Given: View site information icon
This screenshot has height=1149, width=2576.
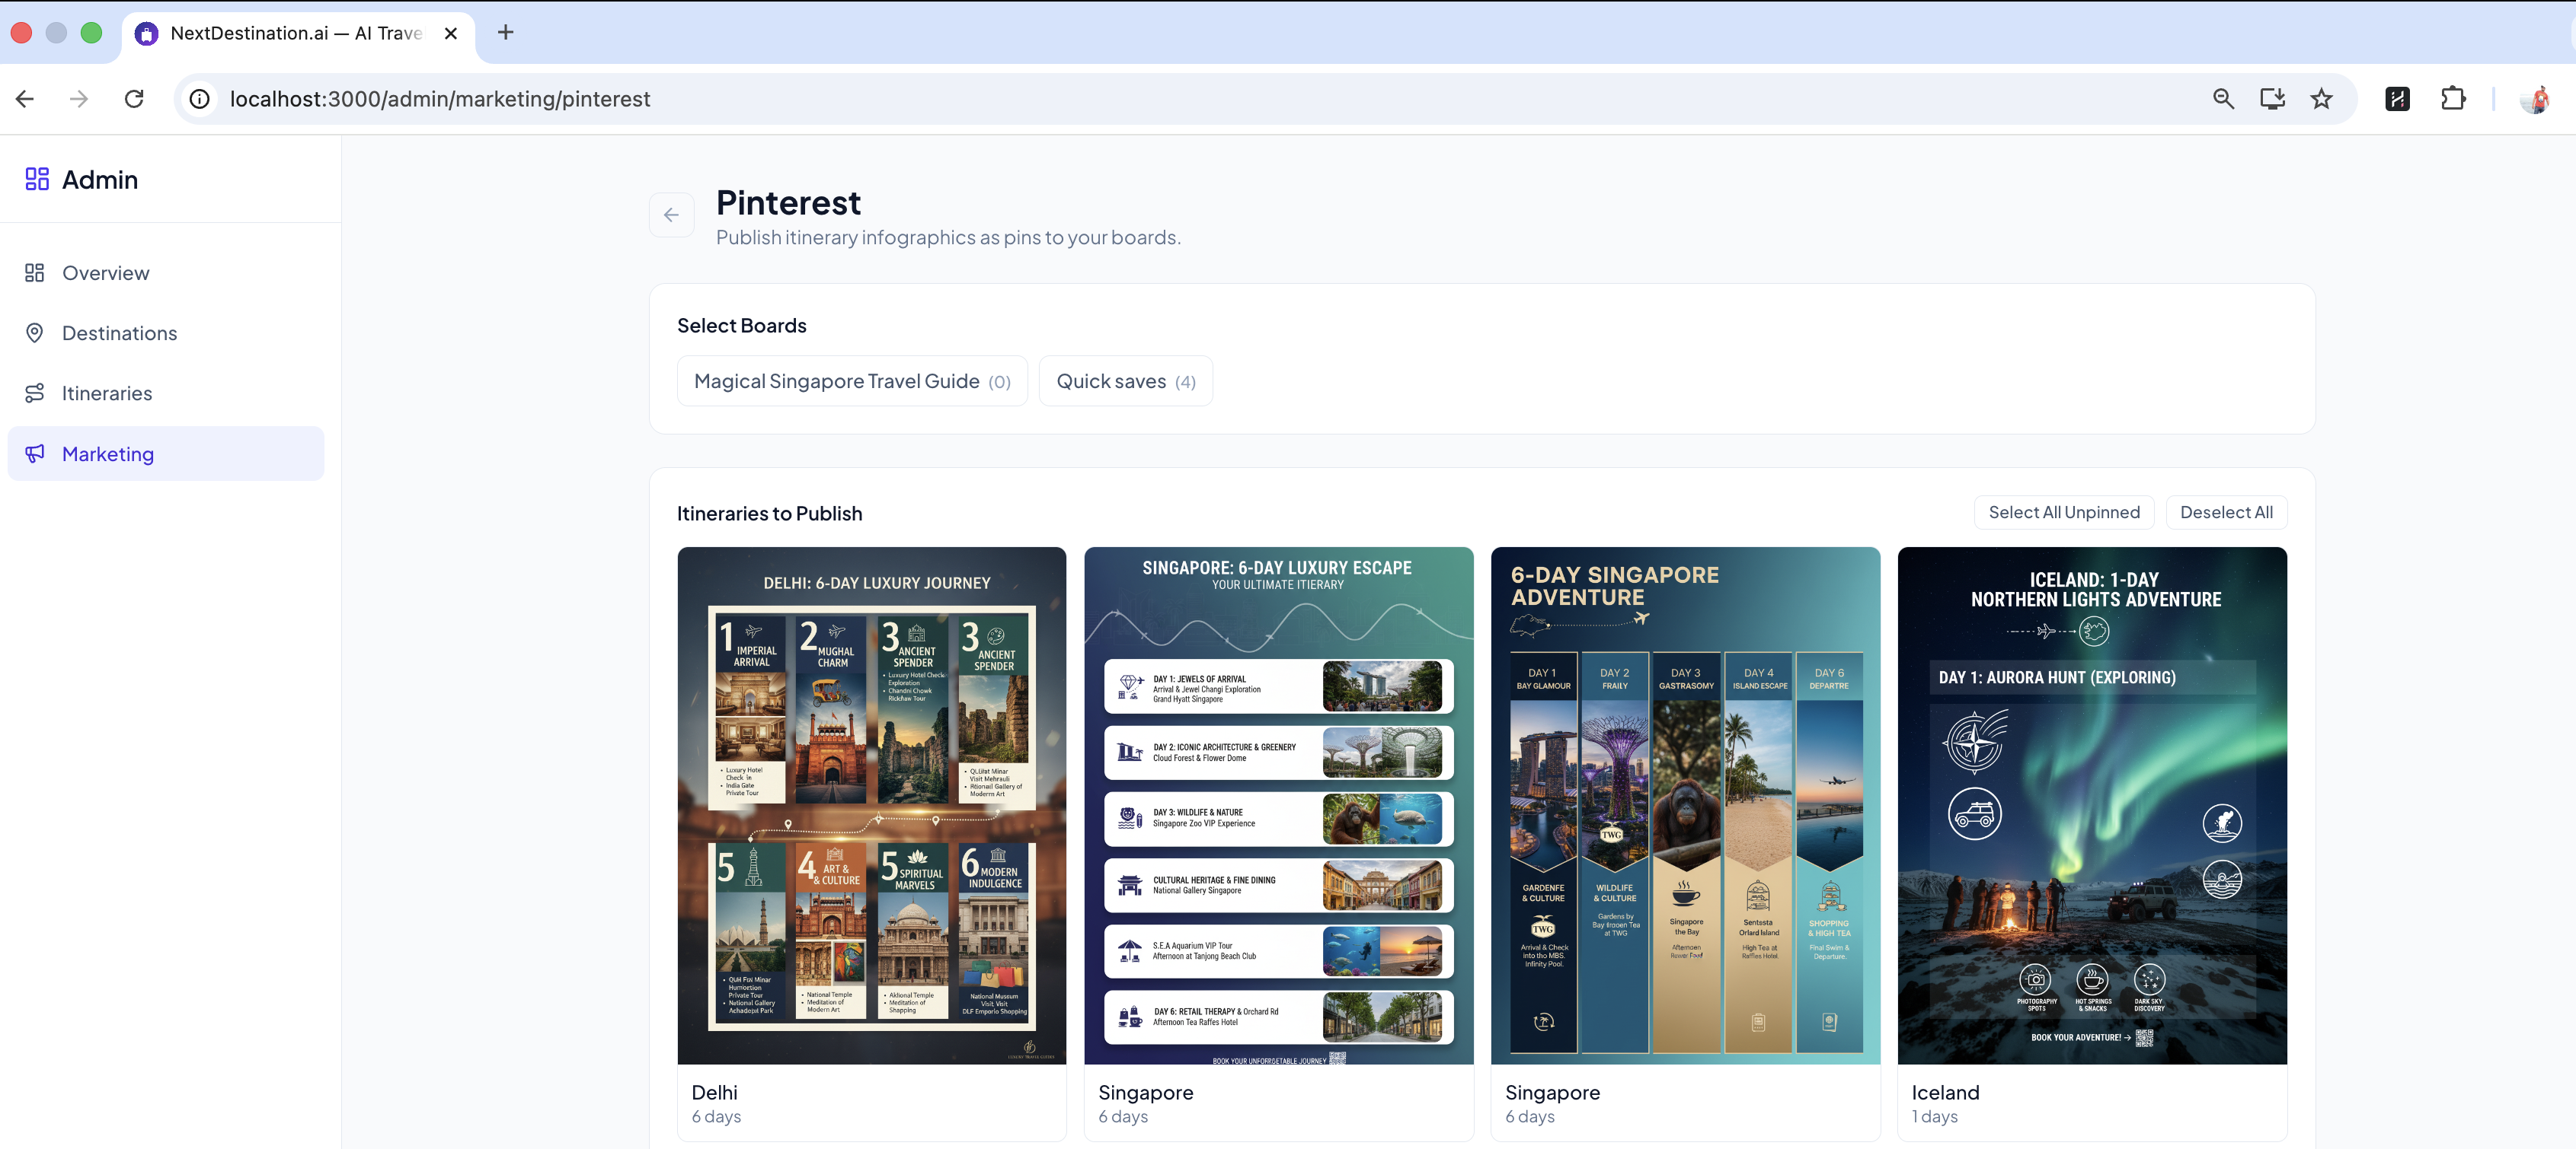Looking at the screenshot, I should click(x=200, y=99).
